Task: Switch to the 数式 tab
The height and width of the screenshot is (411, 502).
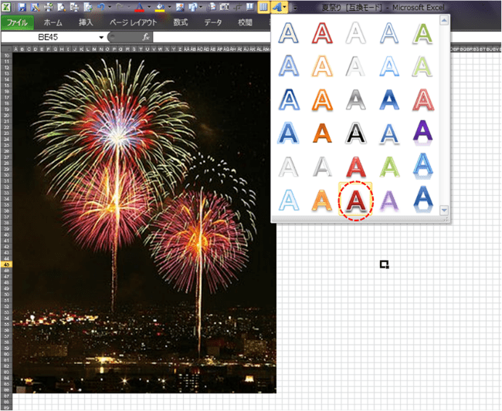Action: click(x=181, y=22)
